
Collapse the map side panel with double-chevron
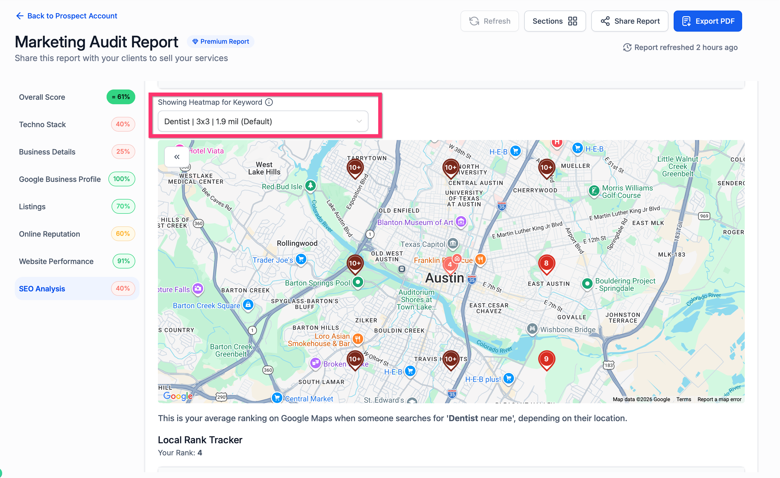click(x=177, y=157)
